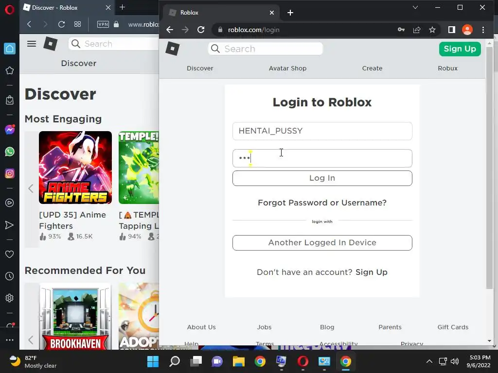Share this page from Chrome toolbar
The height and width of the screenshot is (373, 498).
point(417,30)
